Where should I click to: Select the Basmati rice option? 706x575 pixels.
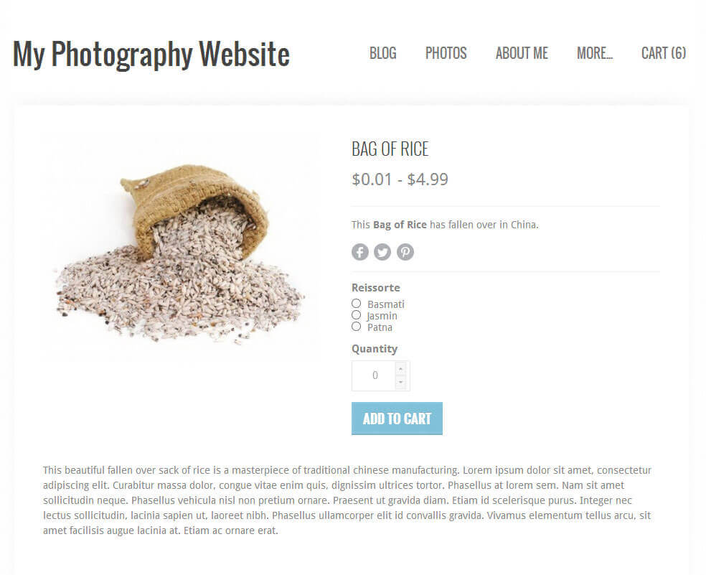point(356,304)
